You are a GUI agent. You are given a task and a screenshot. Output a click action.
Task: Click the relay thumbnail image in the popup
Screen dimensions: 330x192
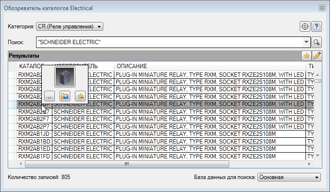tap(65, 77)
